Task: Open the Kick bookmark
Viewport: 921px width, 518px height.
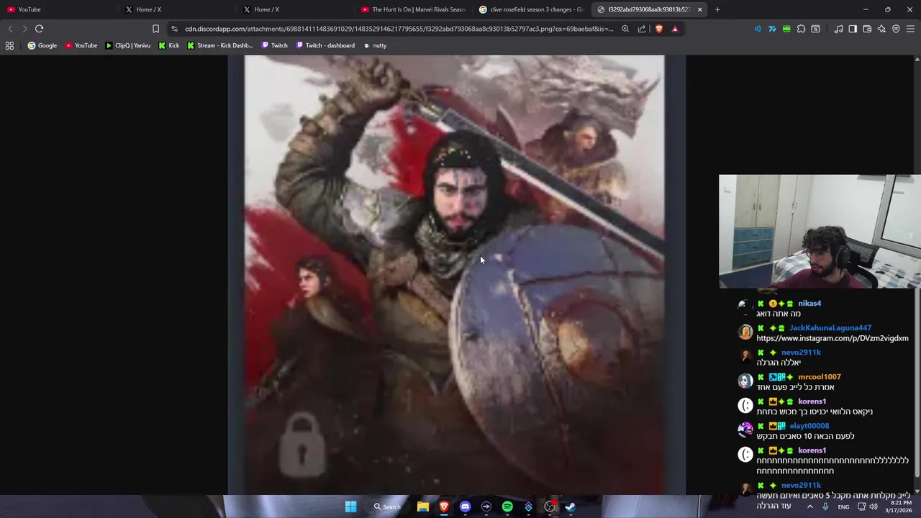Action: point(169,45)
